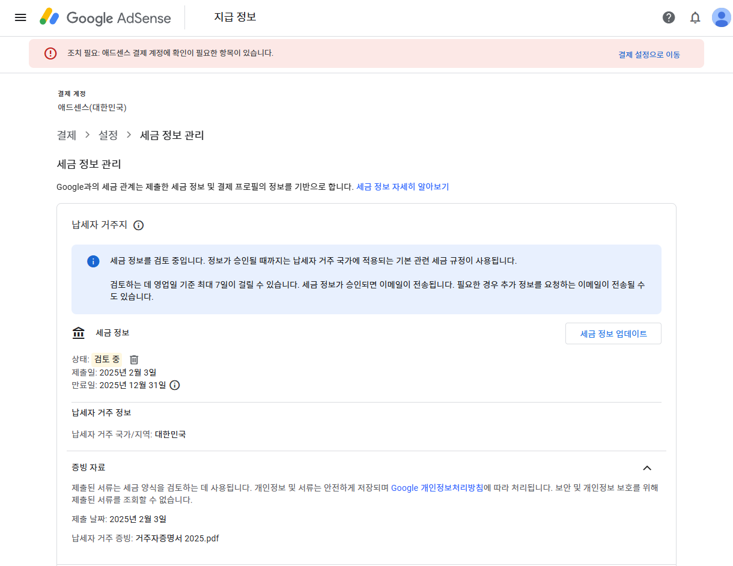Click the highlighted 검토 중 status label
The width and height of the screenshot is (733, 566).
point(106,359)
